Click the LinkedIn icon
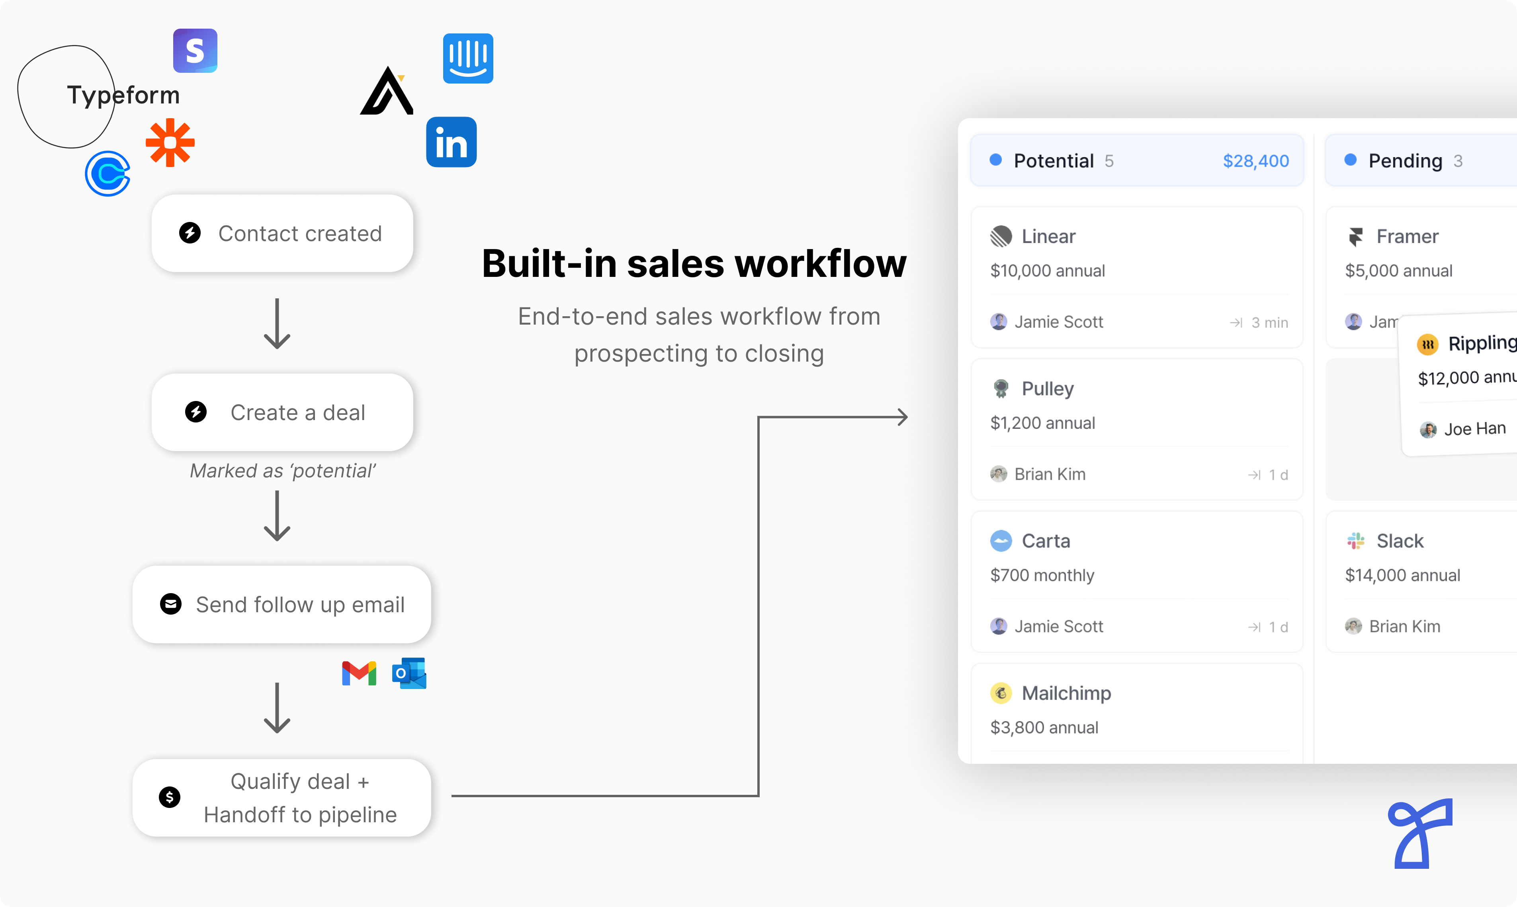 pyautogui.click(x=452, y=142)
